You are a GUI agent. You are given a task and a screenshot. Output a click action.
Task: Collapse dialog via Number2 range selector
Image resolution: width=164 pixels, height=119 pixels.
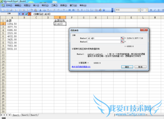tap(122, 42)
